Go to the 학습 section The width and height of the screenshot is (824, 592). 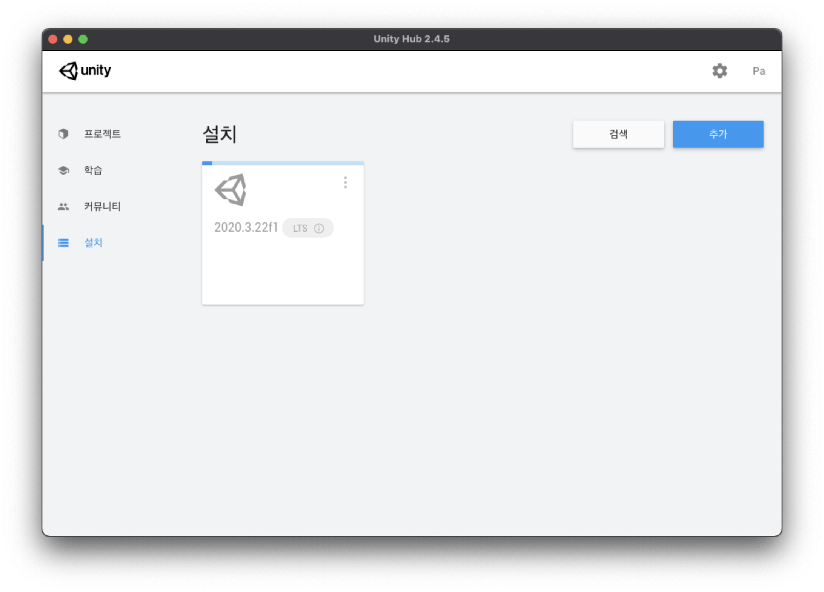93,170
